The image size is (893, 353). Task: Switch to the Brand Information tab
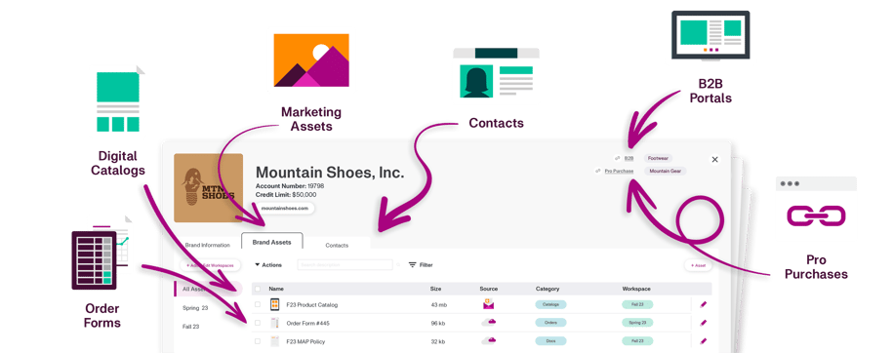pyautogui.click(x=207, y=245)
